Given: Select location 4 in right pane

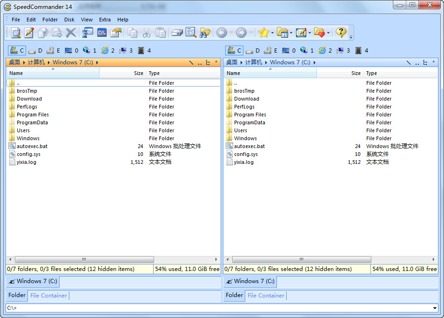Looking at the screenshot, I should (362, 51).
